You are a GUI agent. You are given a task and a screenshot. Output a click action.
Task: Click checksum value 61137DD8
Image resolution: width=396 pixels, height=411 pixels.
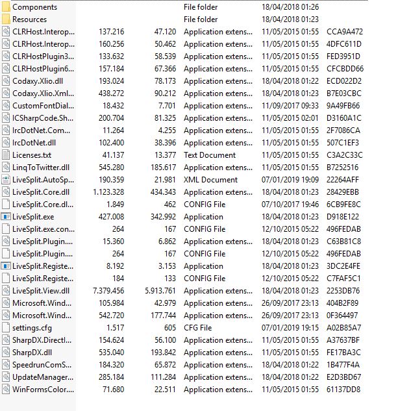coord(343,390)
